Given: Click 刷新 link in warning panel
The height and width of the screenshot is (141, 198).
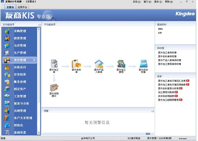Looking at the screenshot, I should pyautogui.click(x=148, y=134).
